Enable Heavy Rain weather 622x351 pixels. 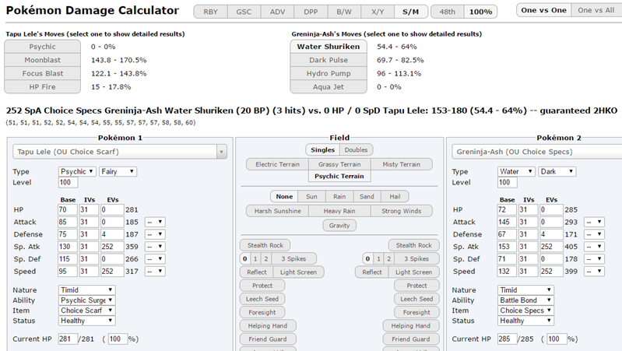coord(339,211)
